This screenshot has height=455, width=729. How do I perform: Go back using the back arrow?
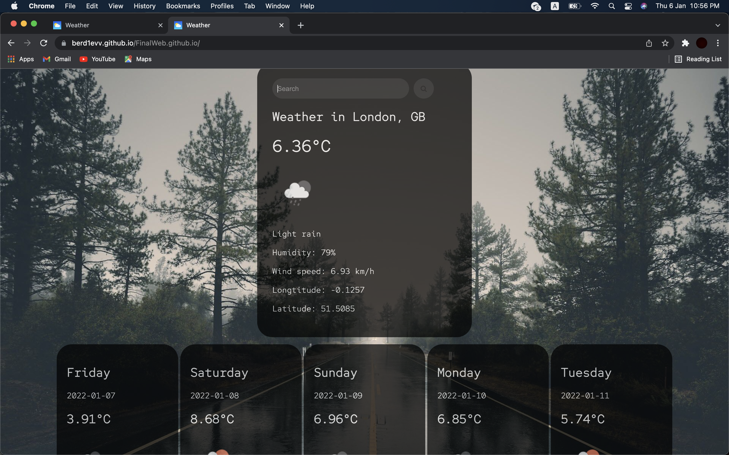pyautogui.click(x=11, y=43)
